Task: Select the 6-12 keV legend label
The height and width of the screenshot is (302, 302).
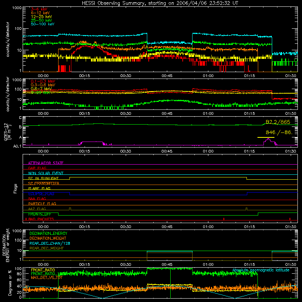Action: coord(40,13)
